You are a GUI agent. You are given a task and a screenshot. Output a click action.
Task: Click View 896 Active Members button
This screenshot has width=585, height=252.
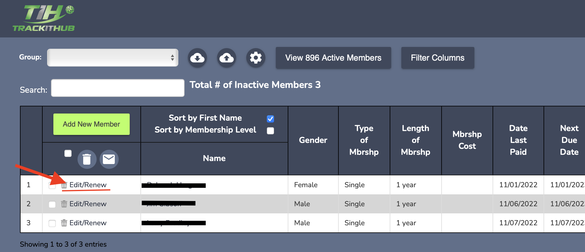(333, 58)
